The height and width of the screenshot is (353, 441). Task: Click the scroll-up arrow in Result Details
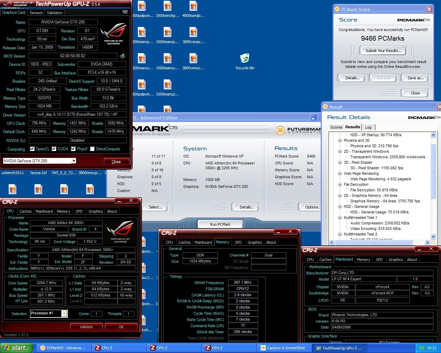point(433,135)
